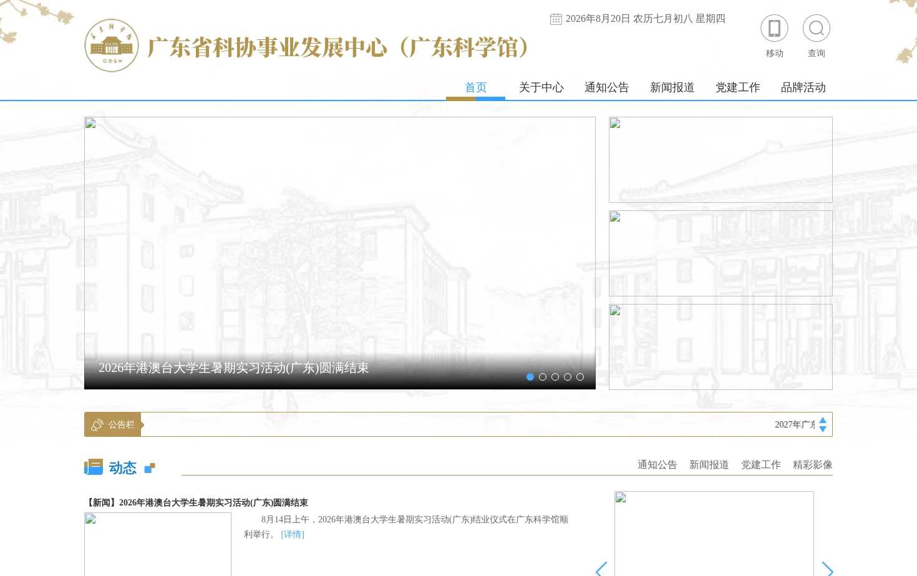
Task: Open the top right side banner image
Action: [x=720, y=160]
